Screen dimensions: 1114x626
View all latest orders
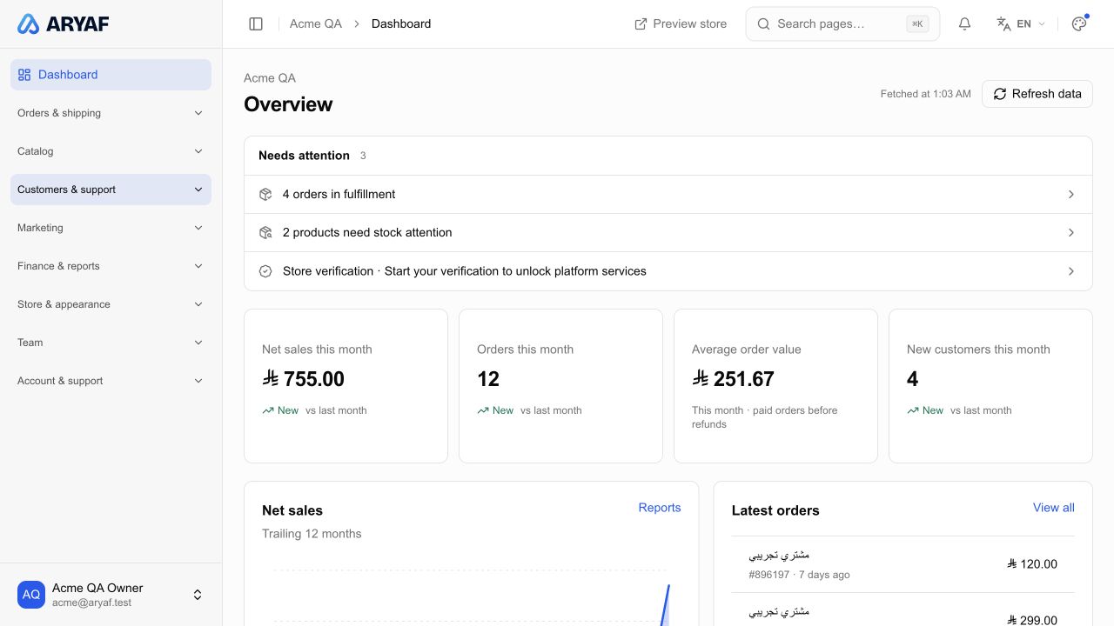pyautogui.click(x=1054, y=508)
